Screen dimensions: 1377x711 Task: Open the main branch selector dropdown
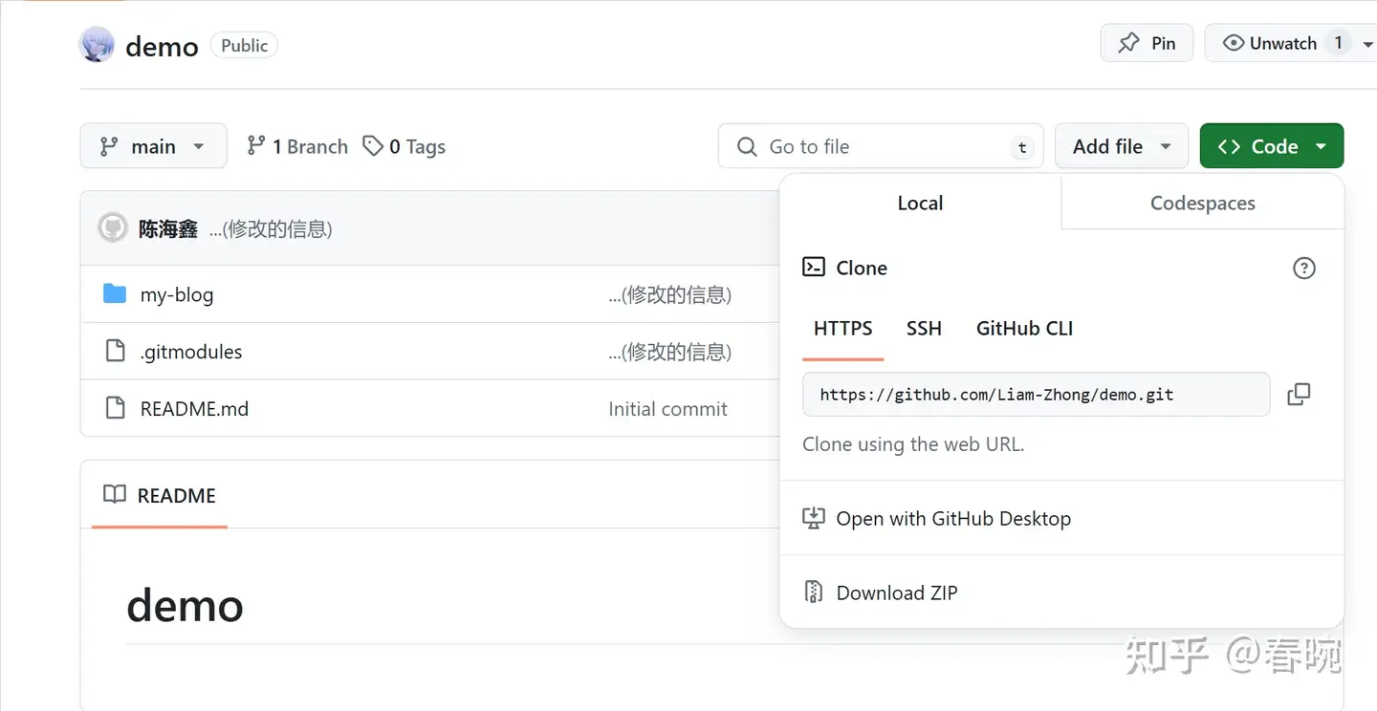153,146
